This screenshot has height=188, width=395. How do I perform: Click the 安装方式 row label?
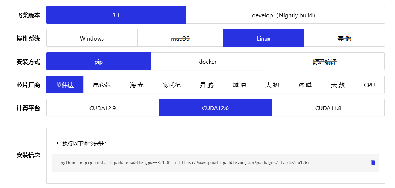pyautogui.click(x=28, y=62)
